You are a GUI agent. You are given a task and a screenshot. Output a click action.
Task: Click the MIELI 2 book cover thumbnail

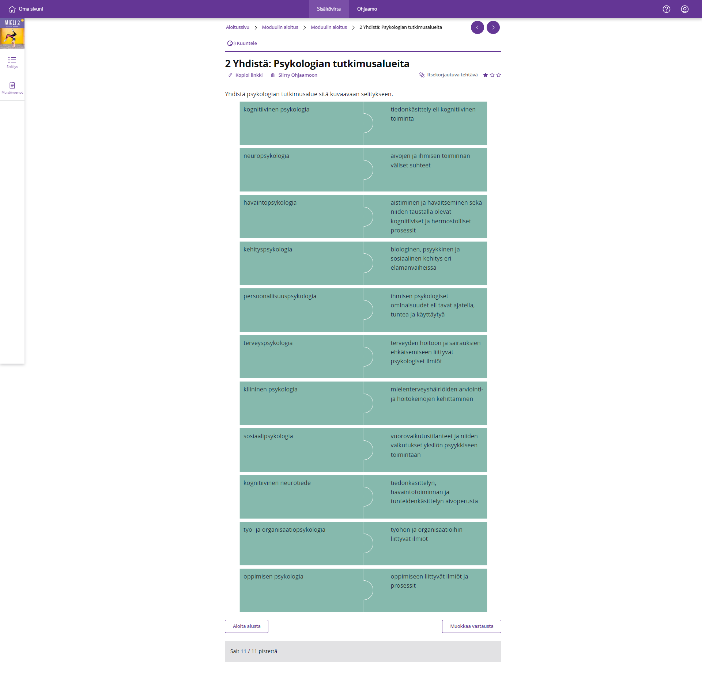click(12, 34)
